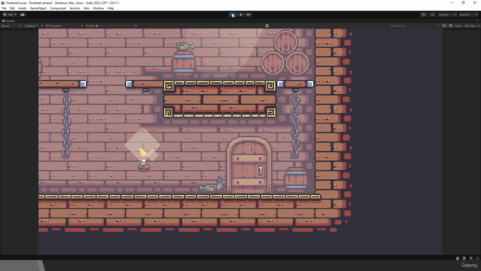The image size is (481, 271).
Task: Open the File menu
Action: [4, 8]
